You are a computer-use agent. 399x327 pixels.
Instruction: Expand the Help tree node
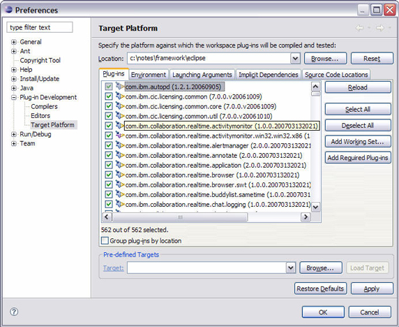(14, 70)
